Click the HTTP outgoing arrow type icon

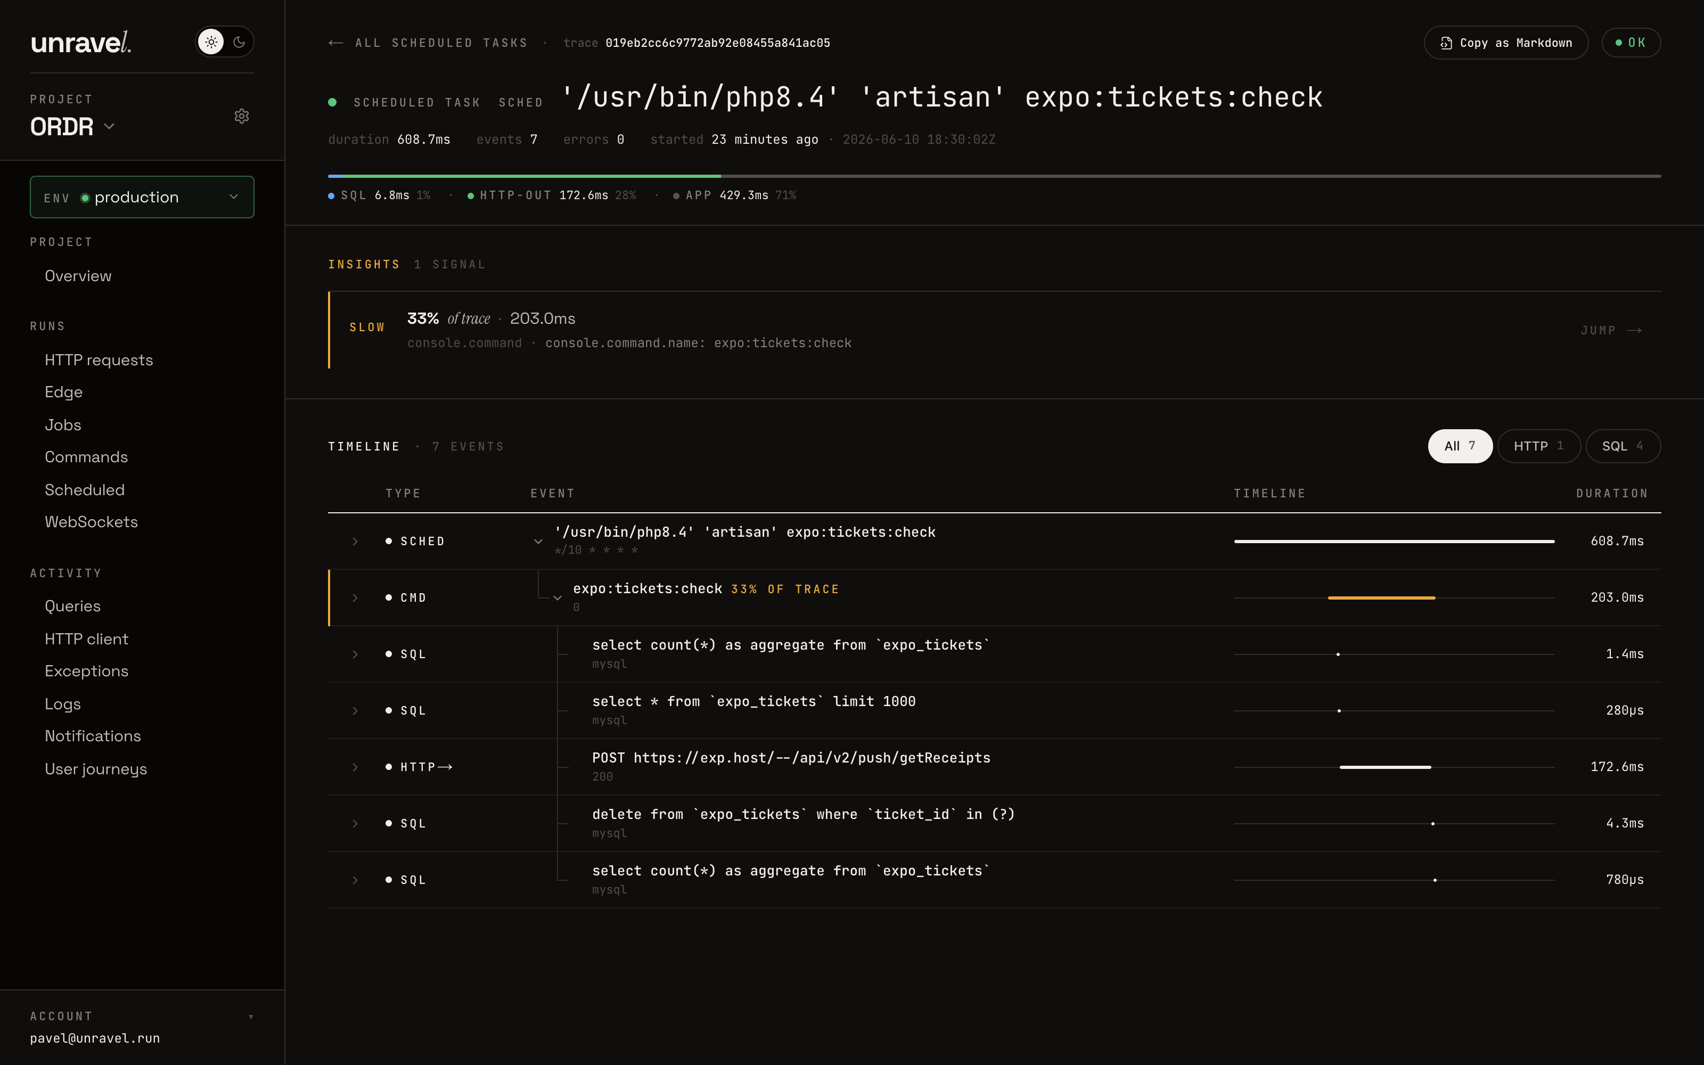[x=445, y=767]
